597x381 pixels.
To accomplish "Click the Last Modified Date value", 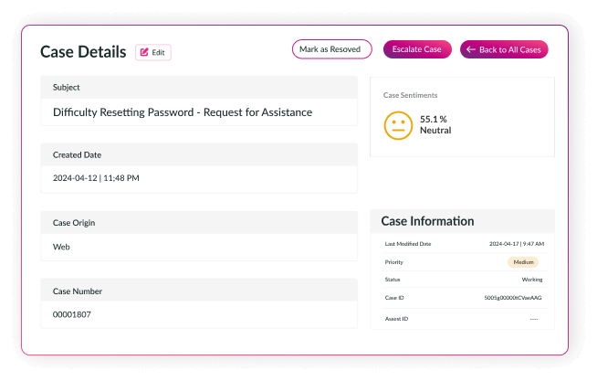I will [516, 244].
